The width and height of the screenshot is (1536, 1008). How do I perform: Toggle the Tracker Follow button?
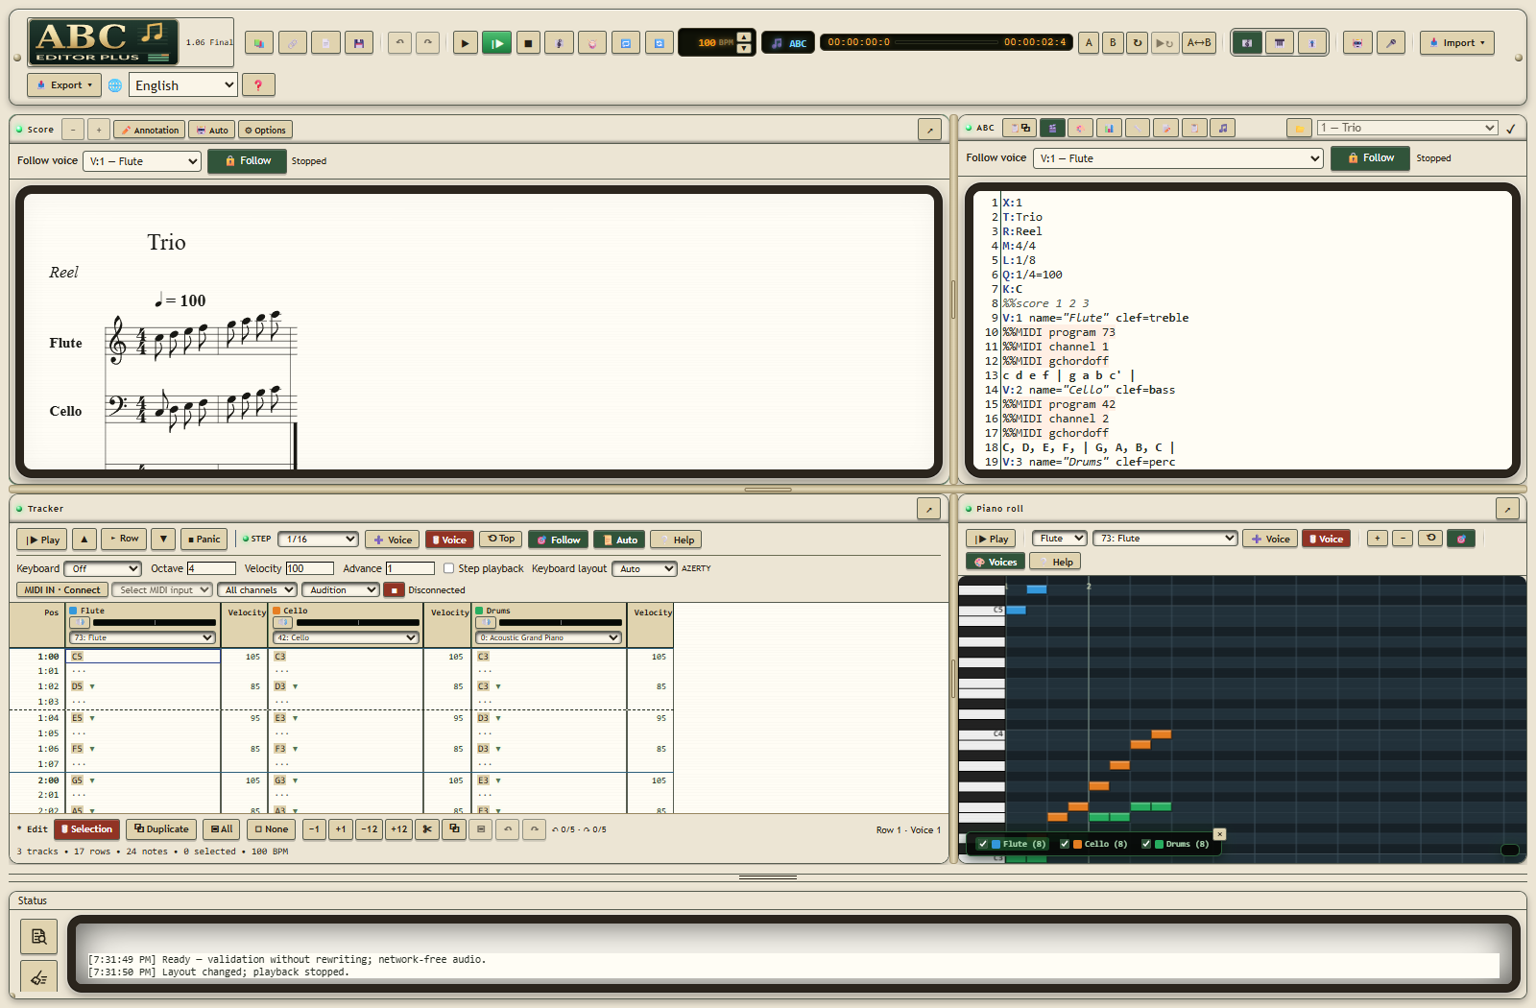pos(558,540)
